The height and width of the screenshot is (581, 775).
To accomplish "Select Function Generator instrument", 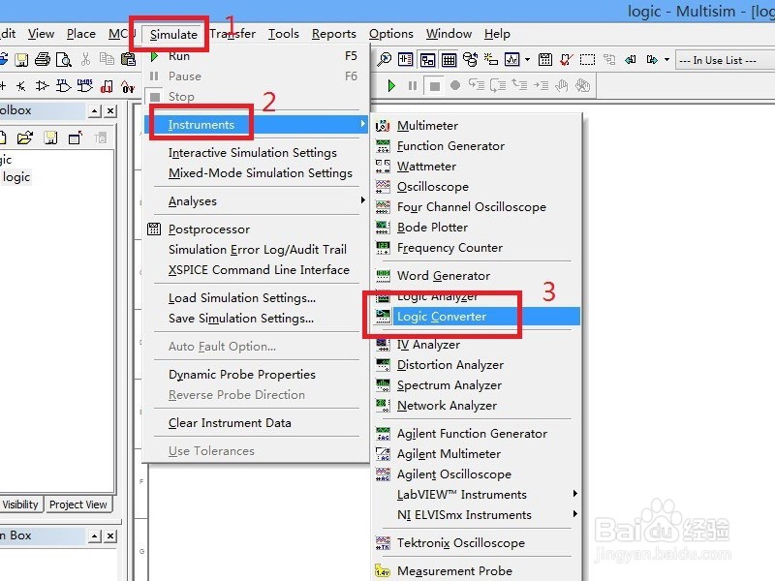I will coord(477,146).
